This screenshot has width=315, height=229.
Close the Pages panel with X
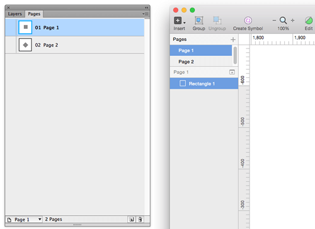[8, 8]
